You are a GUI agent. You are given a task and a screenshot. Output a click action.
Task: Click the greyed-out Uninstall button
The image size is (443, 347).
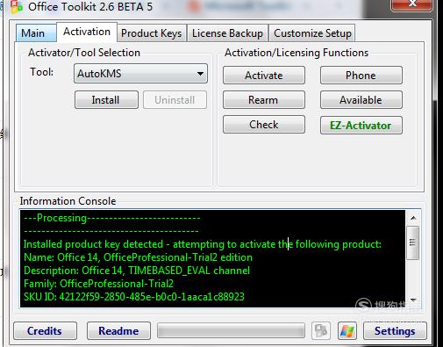pyautogui.click(x=175, y=100)
